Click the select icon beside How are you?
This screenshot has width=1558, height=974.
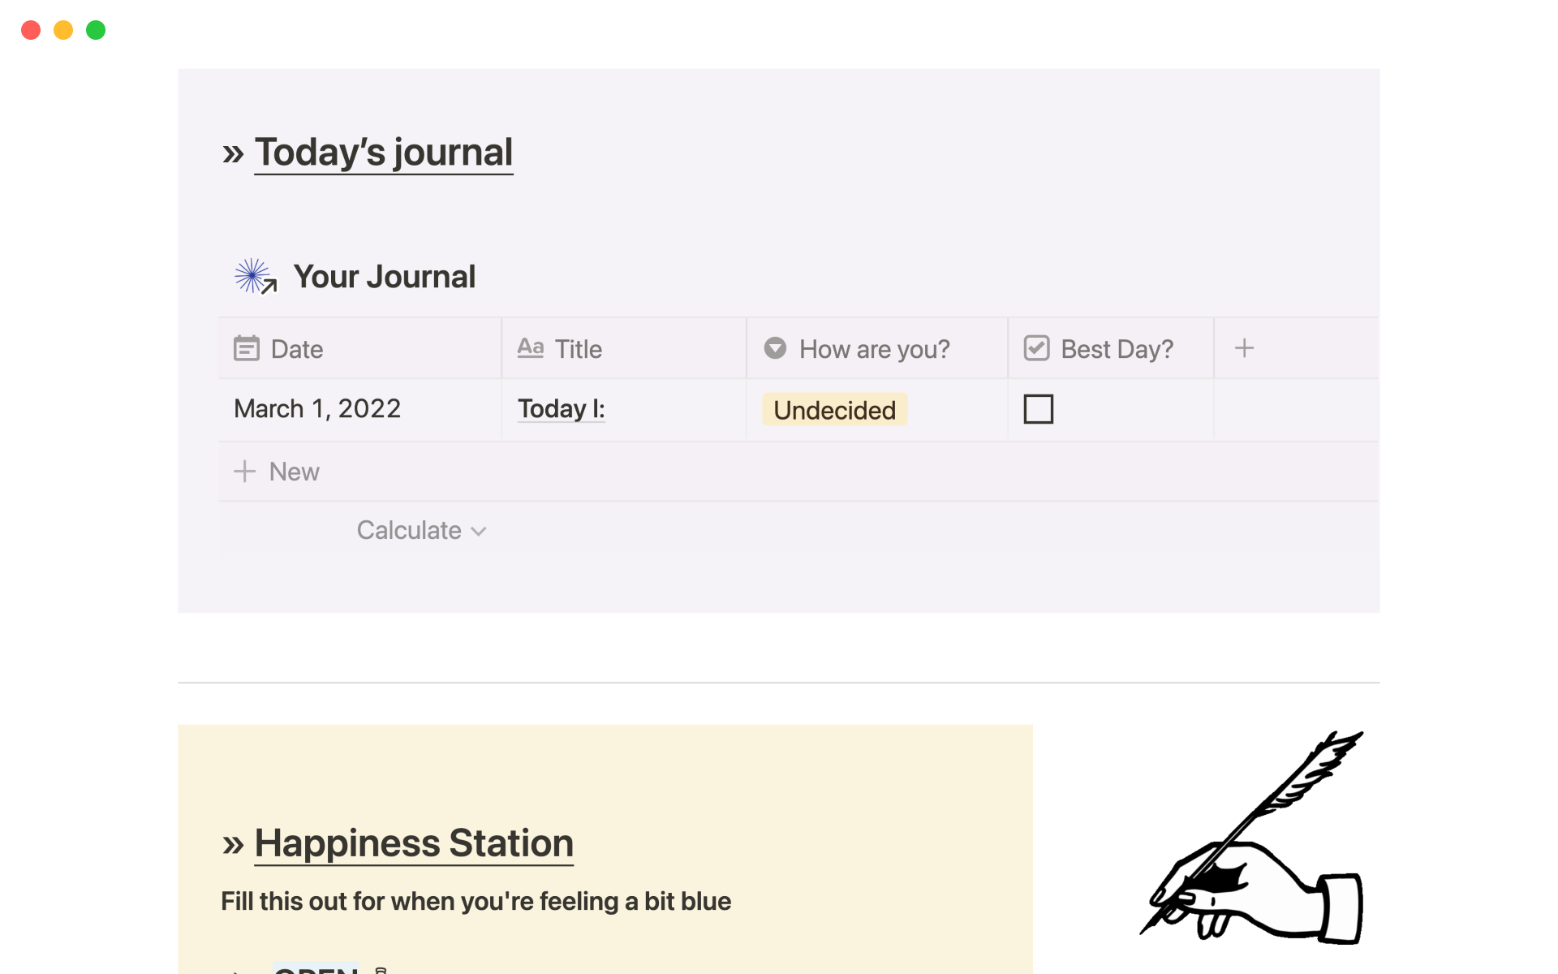coord(775,348)
